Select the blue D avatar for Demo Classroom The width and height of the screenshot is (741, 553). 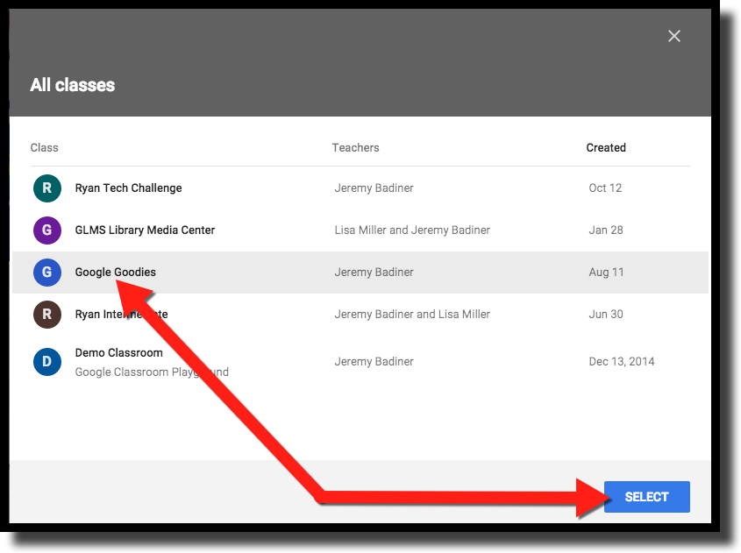(x=47, y=362)
